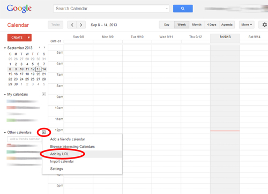Switch to Day view

167,25
